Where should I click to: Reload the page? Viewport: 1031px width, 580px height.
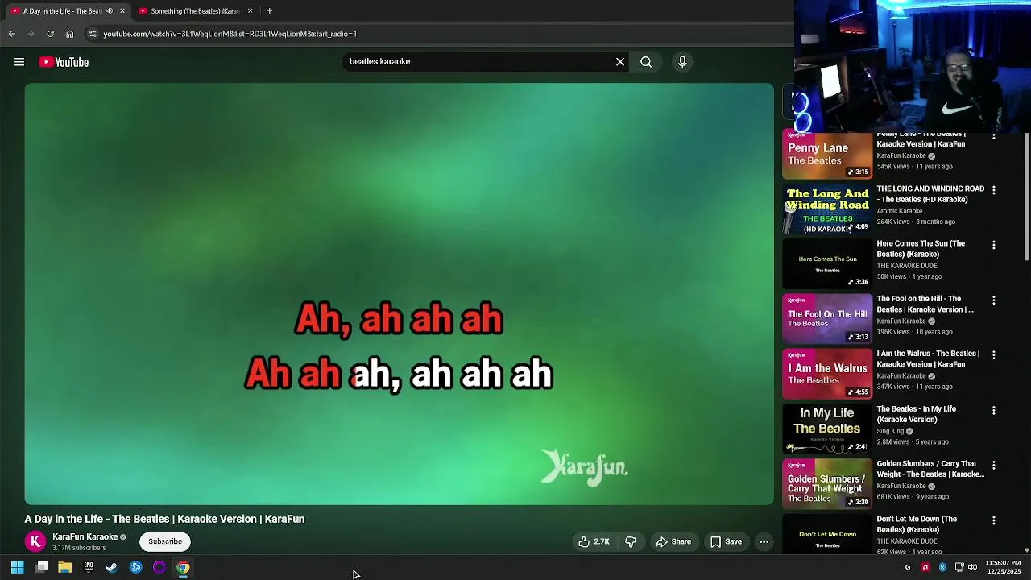51,34
